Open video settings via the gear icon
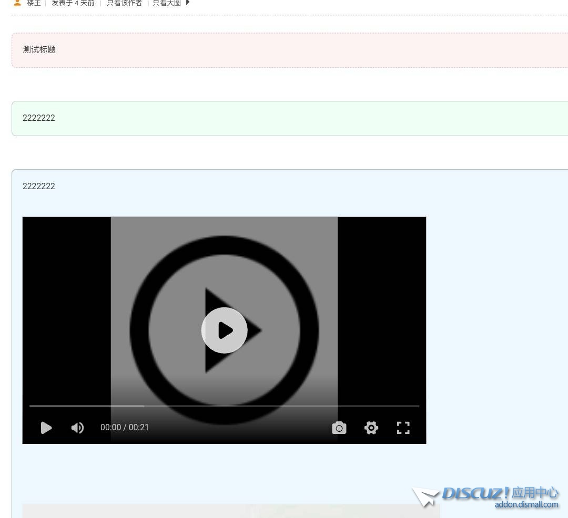The width and height of the screenshot is (568, 518). pos(371,428)
